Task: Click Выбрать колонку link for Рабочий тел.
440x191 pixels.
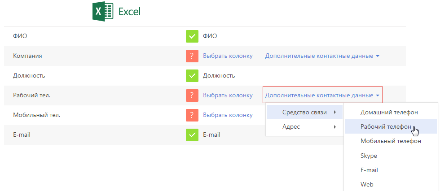Action: click(x=228, y=95)
